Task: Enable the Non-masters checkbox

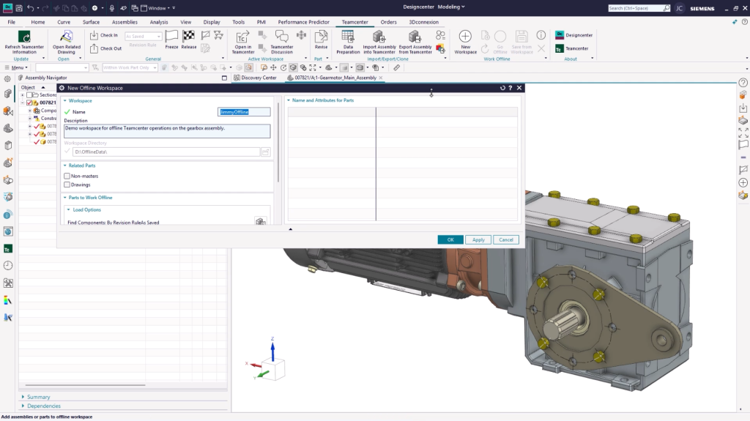Action: tap(67, 176)
